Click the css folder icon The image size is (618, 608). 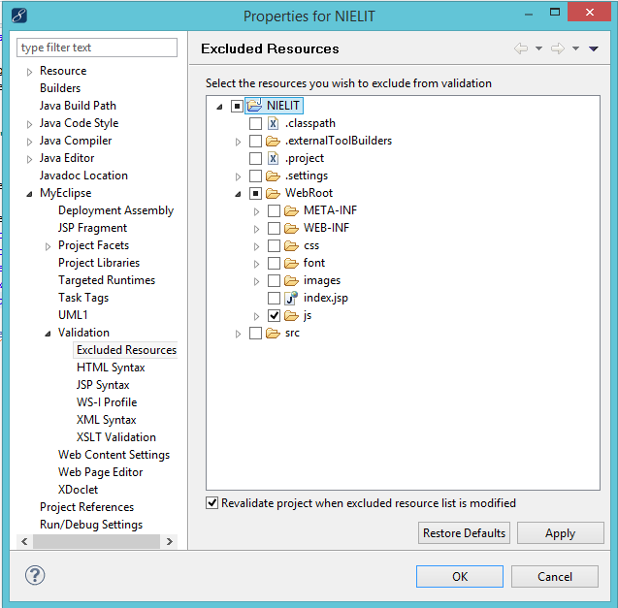click(x=291, y=246)
